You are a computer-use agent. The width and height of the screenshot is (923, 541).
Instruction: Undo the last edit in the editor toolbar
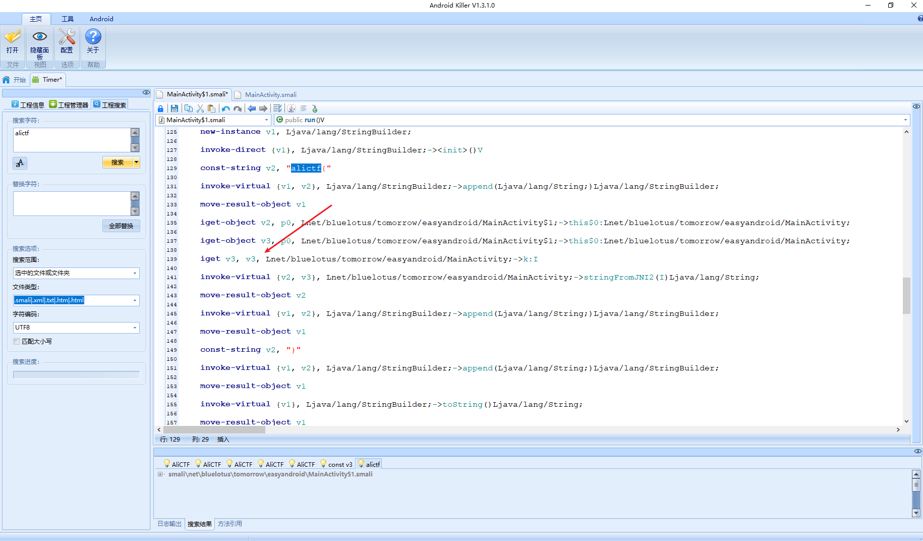point(226,109)
